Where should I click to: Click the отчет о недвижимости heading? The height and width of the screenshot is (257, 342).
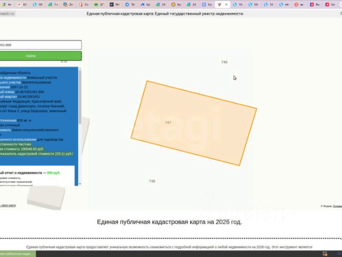click(20, 172)
